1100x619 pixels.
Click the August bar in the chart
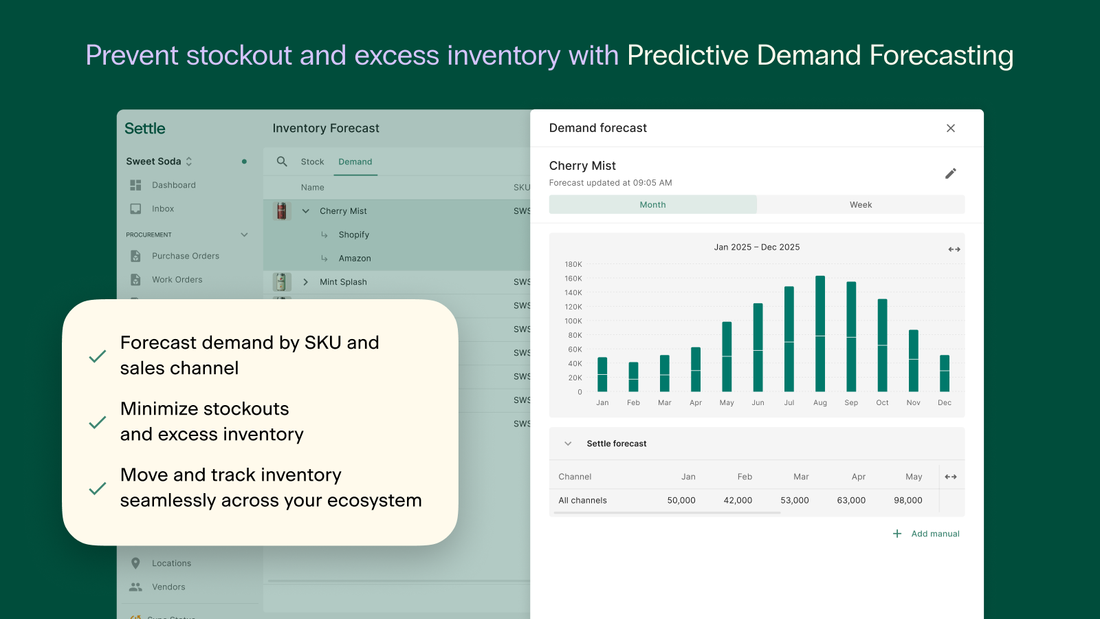[x=820, y=334]
